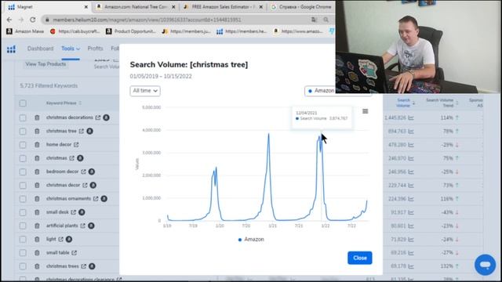This screenshot has height=282, width=502.
Task: Open the Dashboard nav item
Action: tap(40, 49)
